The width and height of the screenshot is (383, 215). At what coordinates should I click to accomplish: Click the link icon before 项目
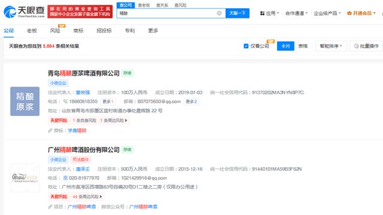coord(50,207)
